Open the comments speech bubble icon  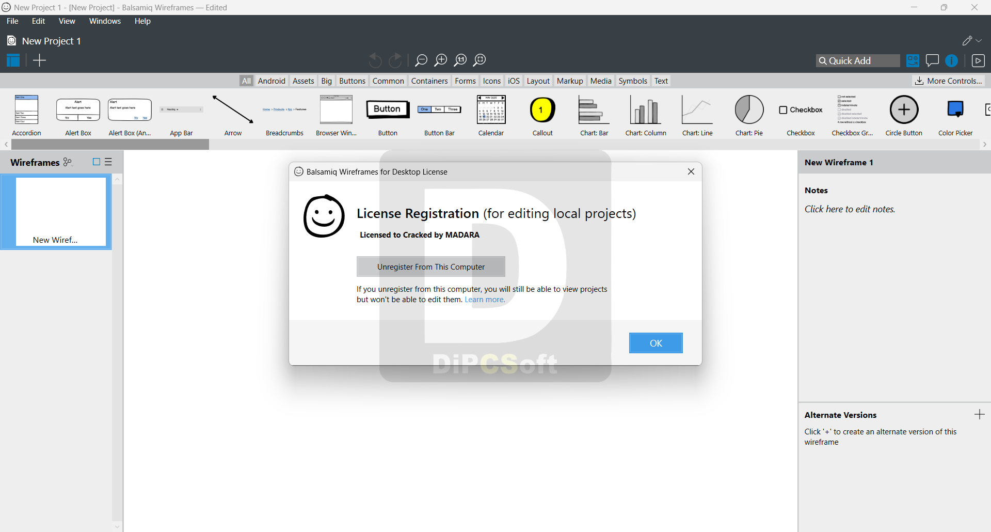click(x=932, y=60)
